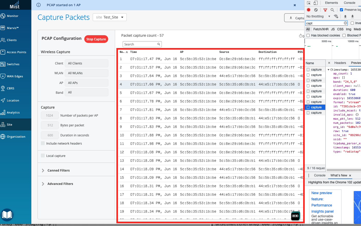Image resolution: width=361 pixels, height=226 pixels.
Task: Close the What's New tab
Action: [x=350, y=175]
